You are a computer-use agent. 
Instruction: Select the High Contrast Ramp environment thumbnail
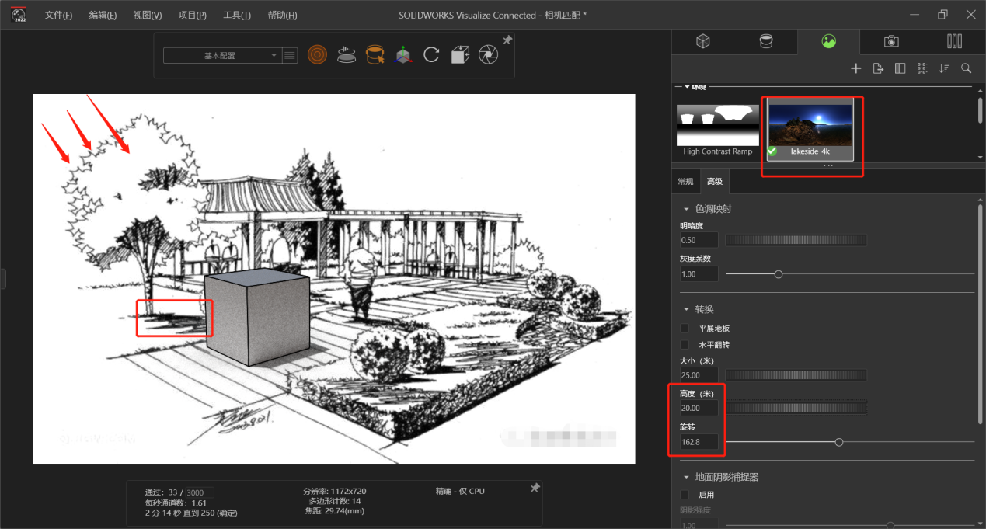(x=718, y=127)
